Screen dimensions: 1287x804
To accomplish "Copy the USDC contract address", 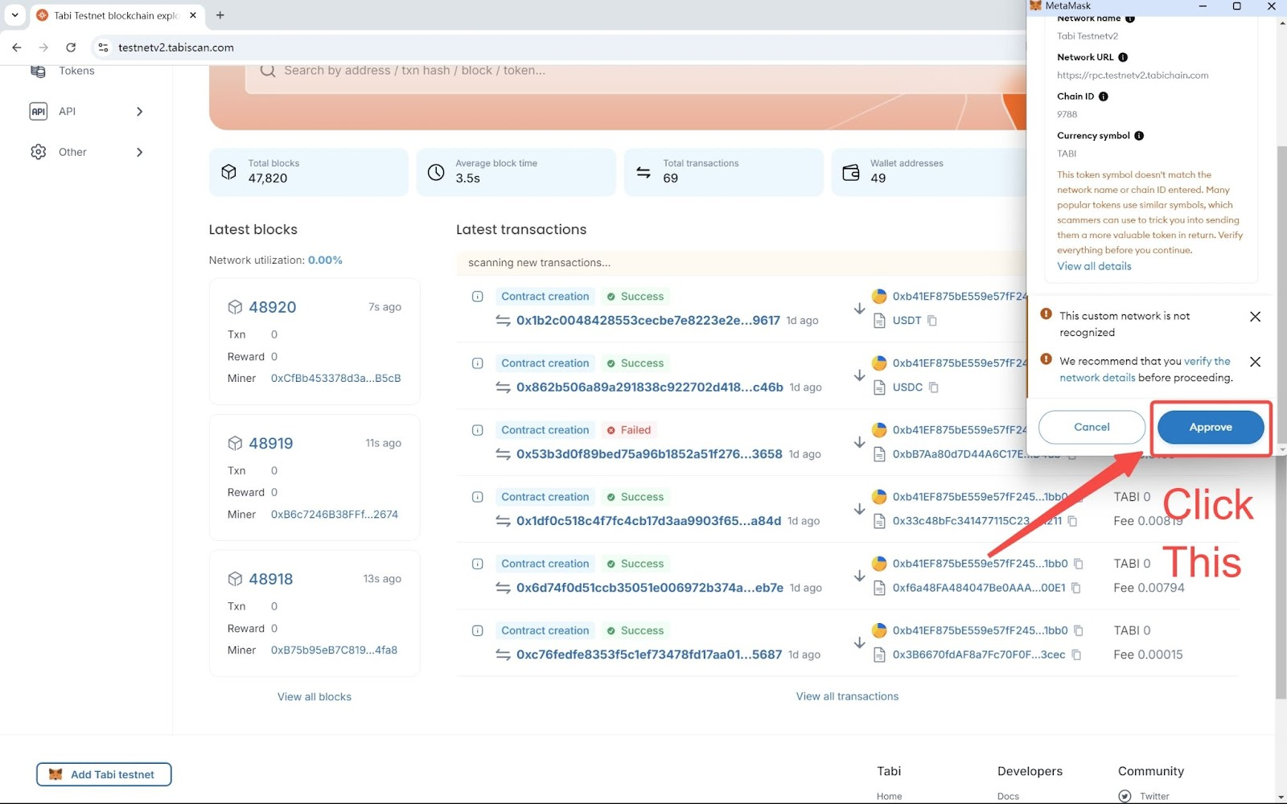I will [x=934, y=387].
